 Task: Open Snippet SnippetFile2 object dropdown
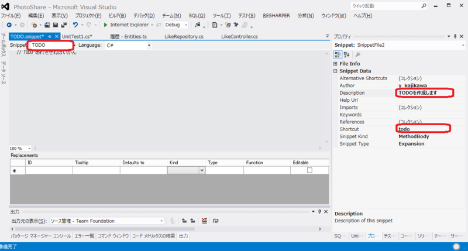click(463, 46)
